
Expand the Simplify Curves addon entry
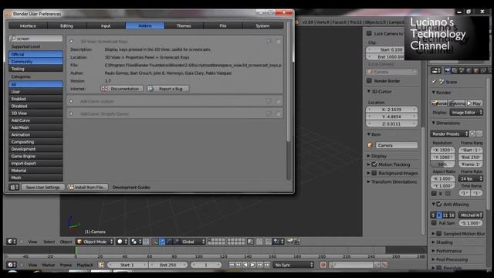click(72, 114)
